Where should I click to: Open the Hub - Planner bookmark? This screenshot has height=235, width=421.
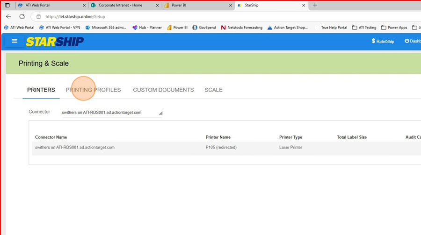147,28
